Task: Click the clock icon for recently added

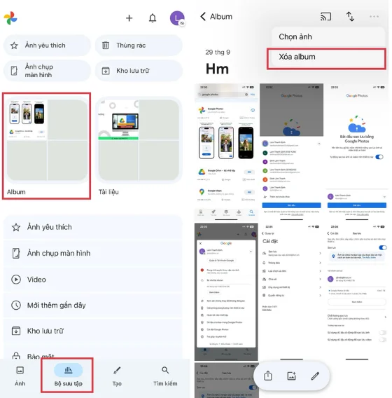Action: pos(16,305)
